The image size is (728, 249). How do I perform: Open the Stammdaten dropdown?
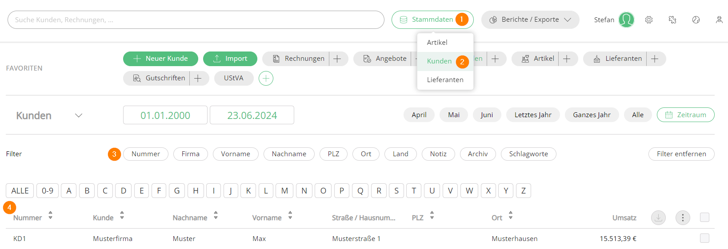pos(432,20)
